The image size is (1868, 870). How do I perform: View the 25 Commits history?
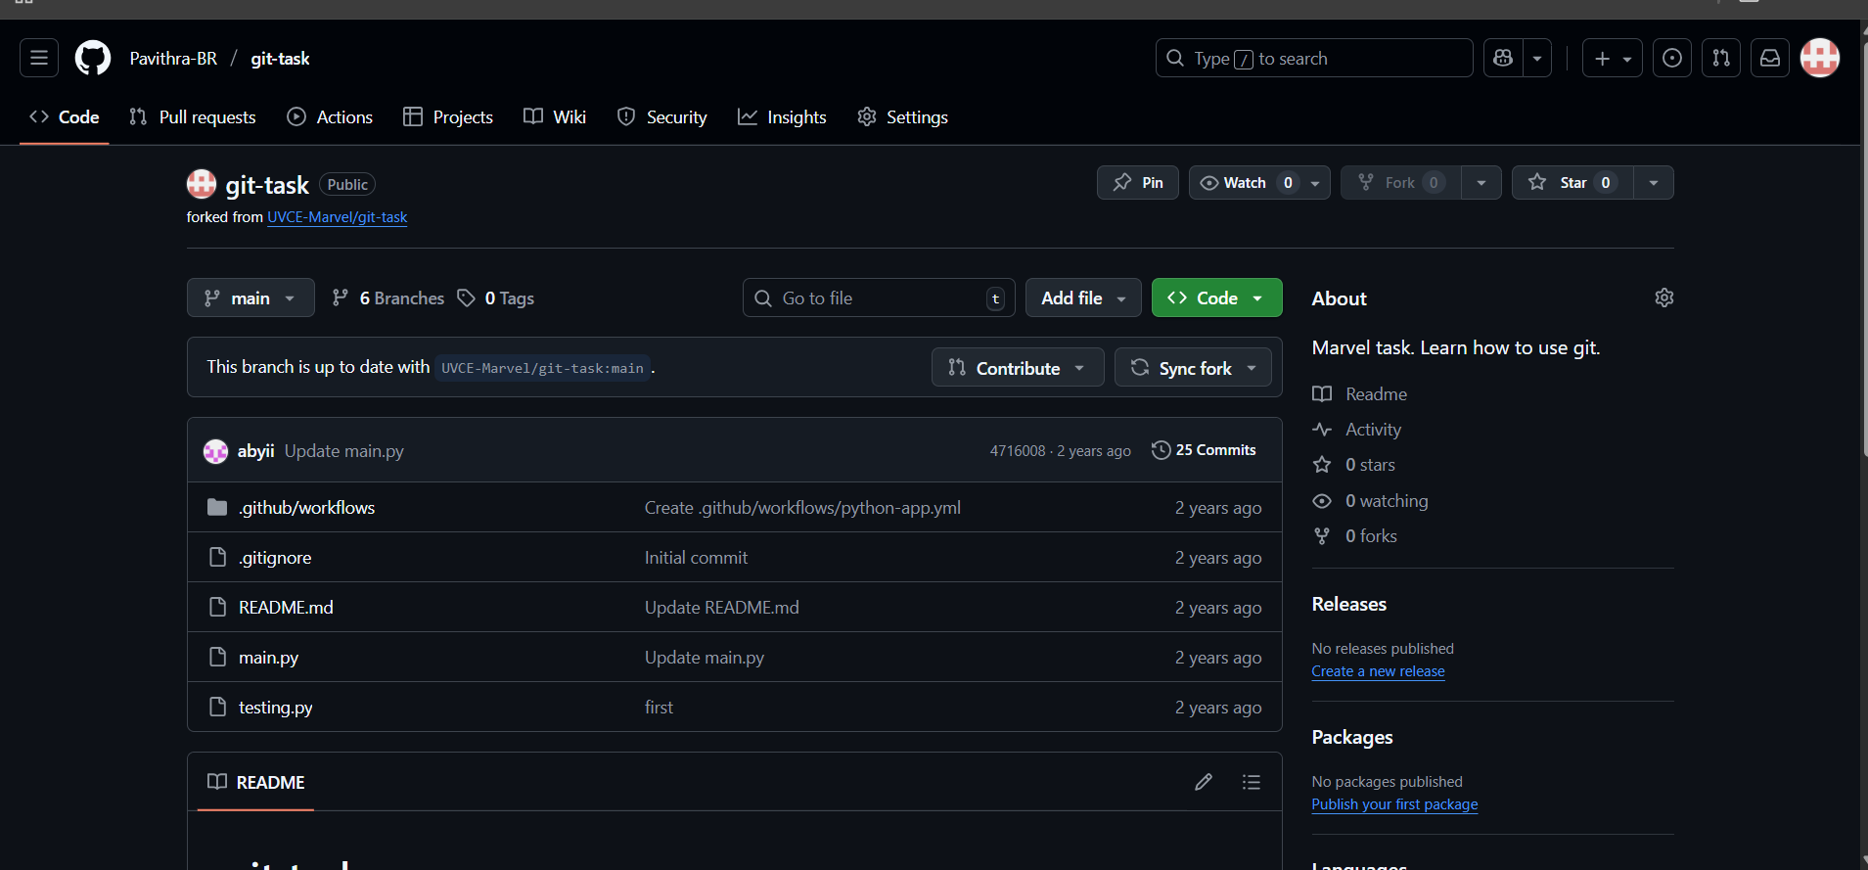(x=1205, y=450)
